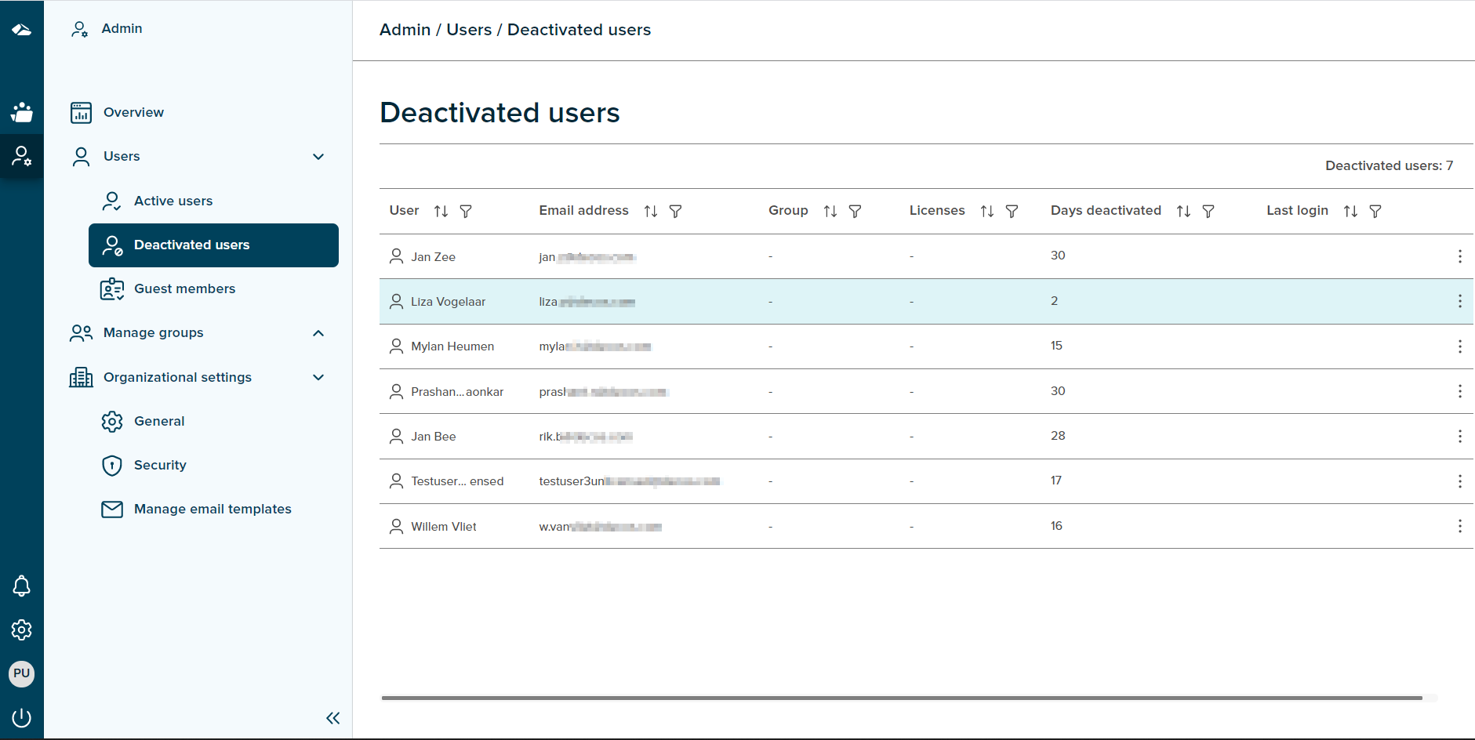Screen dimensions: 1475x740
Task: Open row menu for Jan Zee
Action: (1459, 256)
